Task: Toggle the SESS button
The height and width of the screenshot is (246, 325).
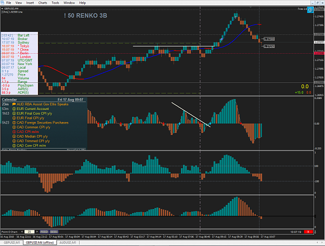Action: coord(54,231)
